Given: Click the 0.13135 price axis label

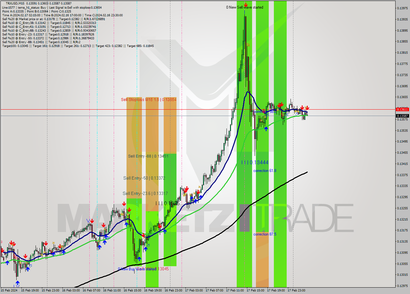Looking at the screenshot, I should click(402, 241).
